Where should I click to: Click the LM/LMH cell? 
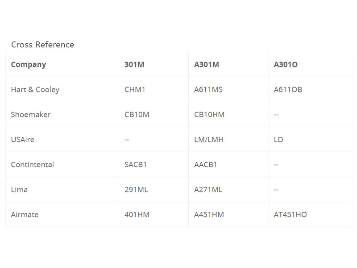pyautogui.click(x=209, y=139)
